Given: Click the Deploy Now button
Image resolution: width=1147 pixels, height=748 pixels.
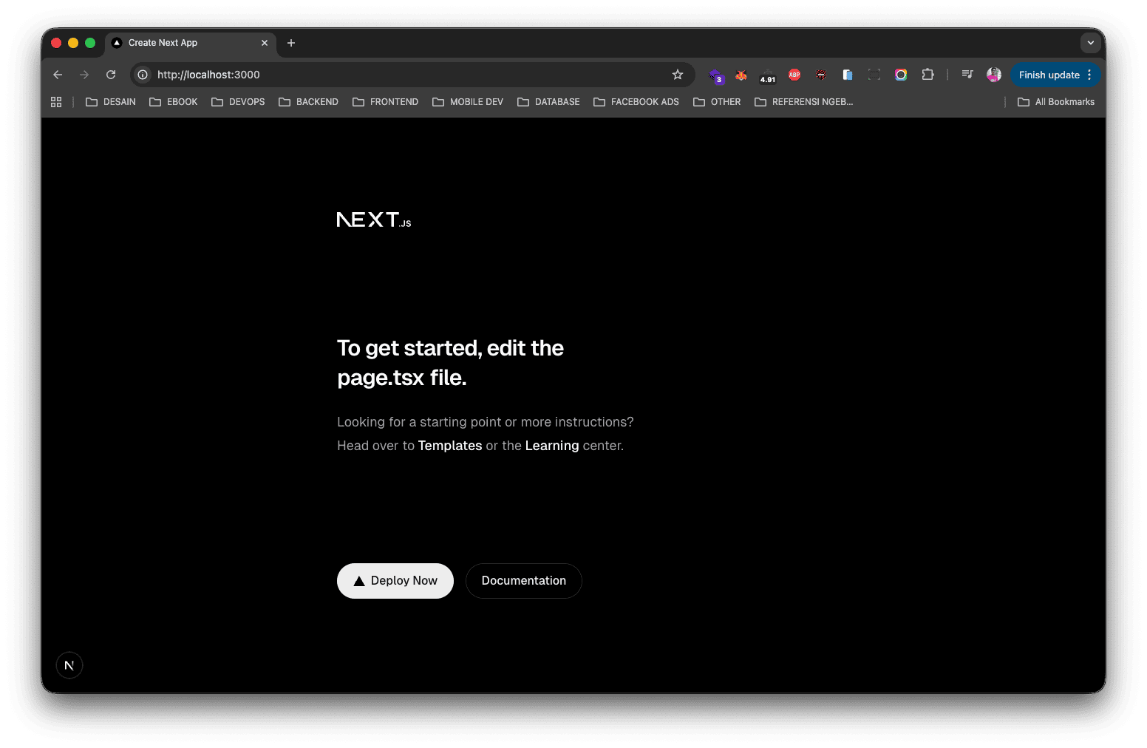Looking at the screenshot, I should (x=395, y=581).
